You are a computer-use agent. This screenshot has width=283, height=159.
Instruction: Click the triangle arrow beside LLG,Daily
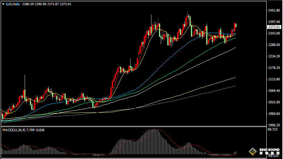tap(3, 5)
